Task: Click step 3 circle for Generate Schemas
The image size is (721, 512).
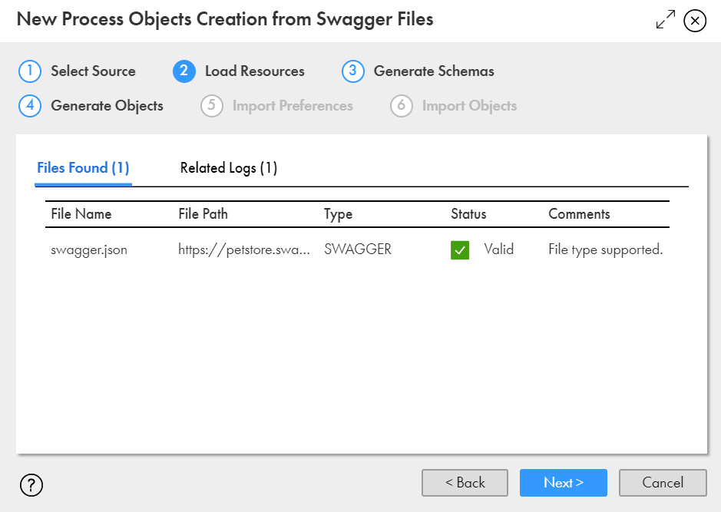Action: [352, 71]
